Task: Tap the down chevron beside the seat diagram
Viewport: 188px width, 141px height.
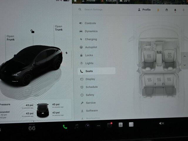Action: click(185, 65)
